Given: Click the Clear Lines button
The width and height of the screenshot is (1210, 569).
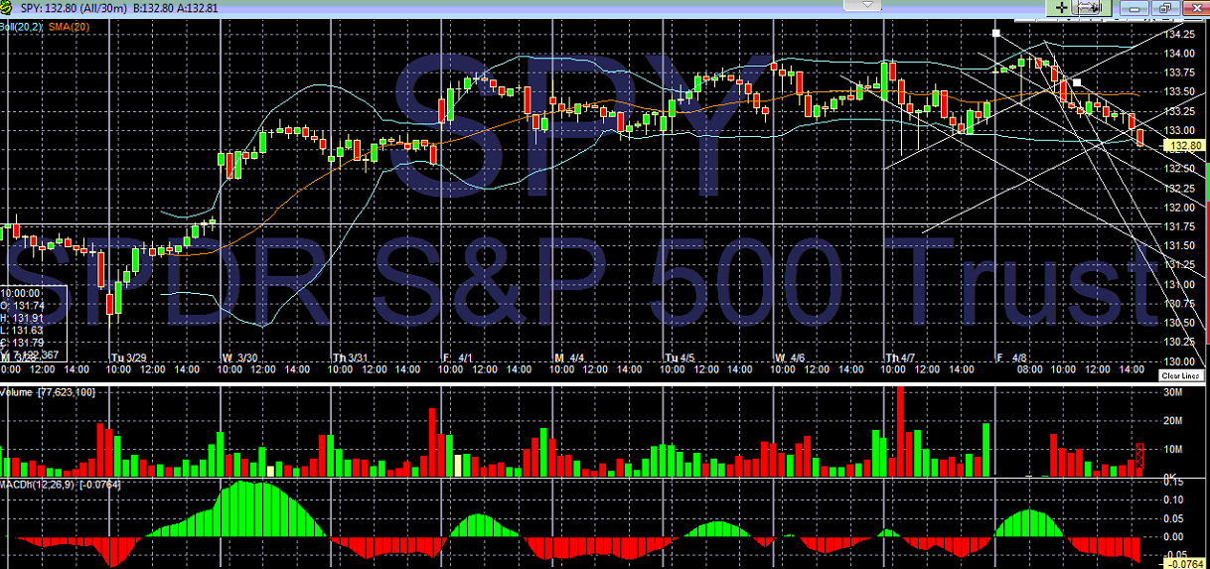Looking at the screenshot, I should [1181, 376].
